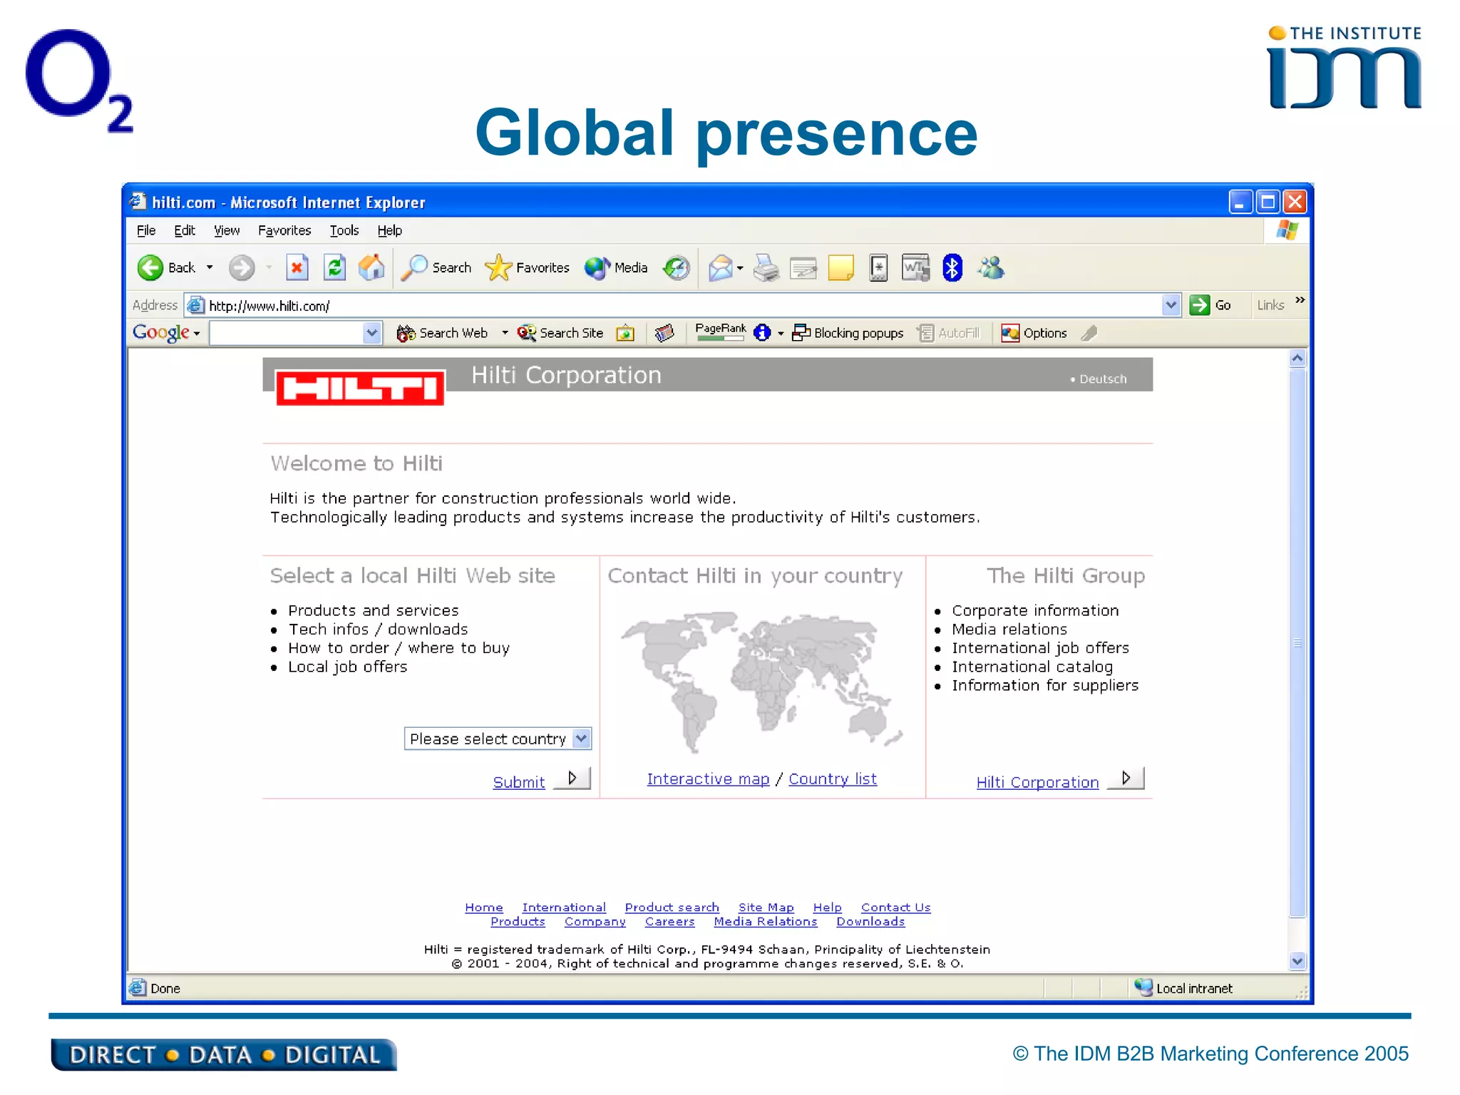Screen dimensions: 1460x1095
Task: Open the View menu
Action: (227, 230)
